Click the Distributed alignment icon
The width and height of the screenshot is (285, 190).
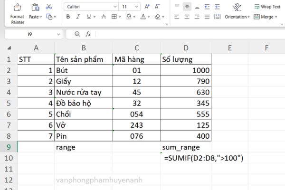(x=217, y=17)
